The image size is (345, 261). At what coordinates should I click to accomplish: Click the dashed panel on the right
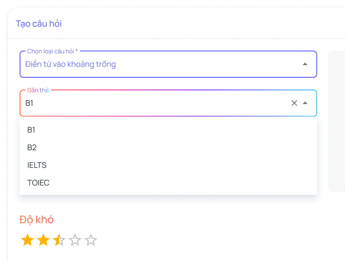[336, 121]
